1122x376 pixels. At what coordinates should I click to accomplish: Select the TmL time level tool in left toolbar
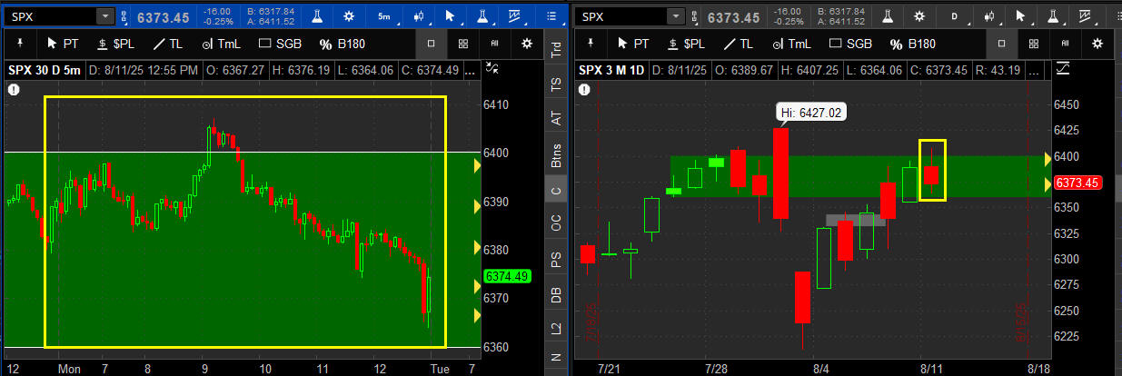point(222,44)
